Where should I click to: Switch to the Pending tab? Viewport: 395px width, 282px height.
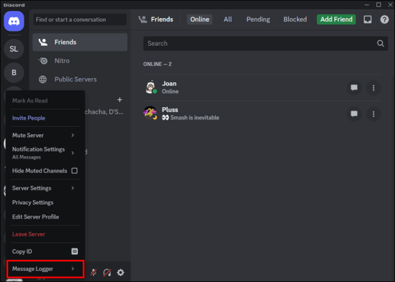[x=258, y=19]
